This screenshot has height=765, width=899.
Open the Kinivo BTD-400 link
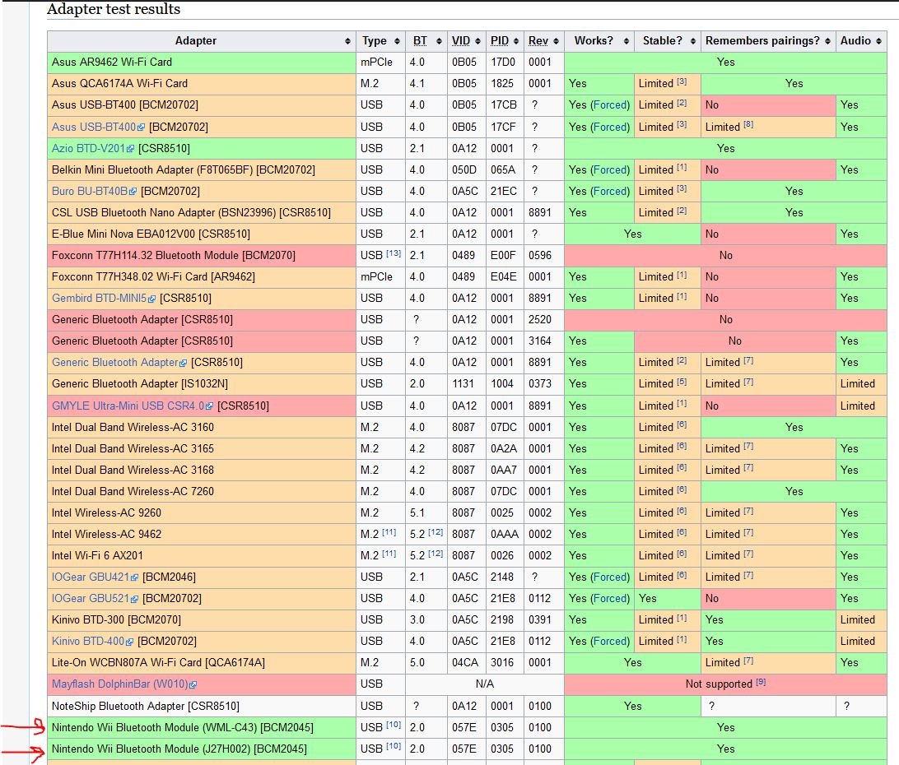click(x=92, y=642)
